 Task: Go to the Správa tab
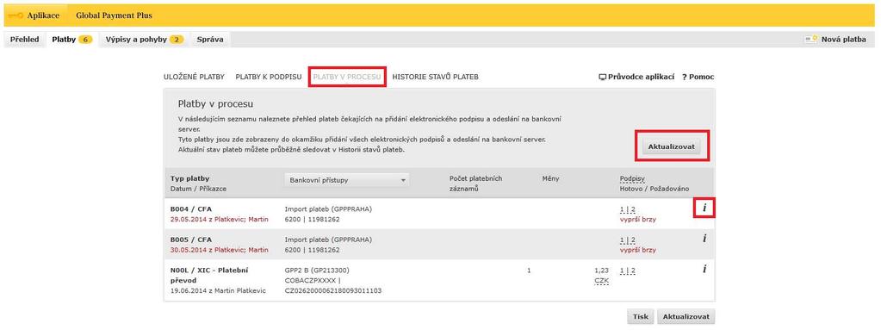210,40
